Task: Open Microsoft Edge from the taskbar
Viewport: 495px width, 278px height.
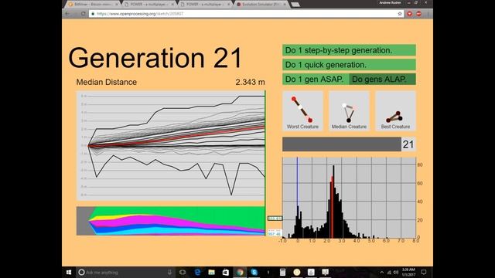Action: (197, 272)
